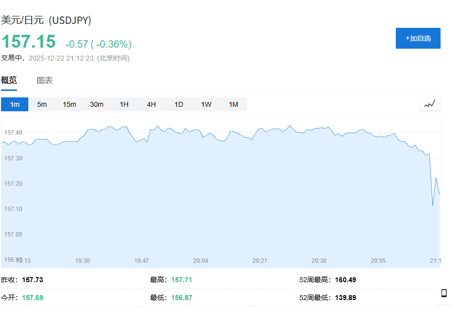Show the 1D daily chart
The width and height of the screenshot is (453, 311).
tap(179, 104)
